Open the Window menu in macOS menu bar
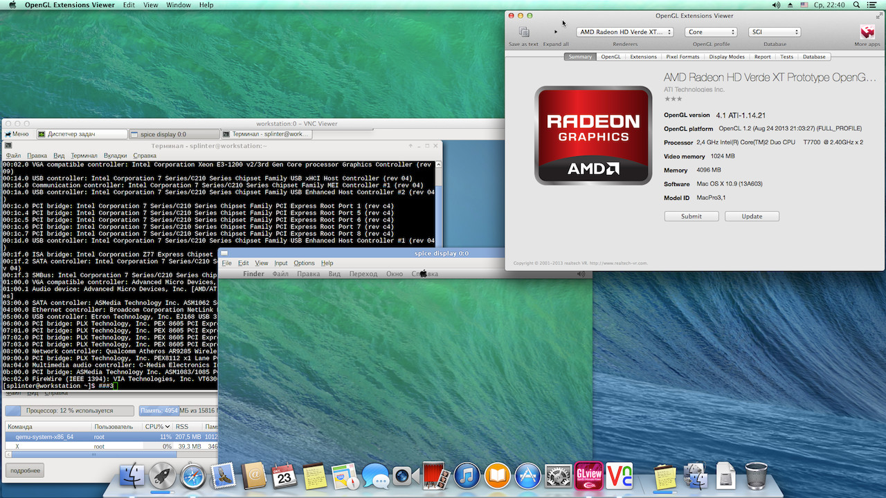Screen dimensions: 886x498 pos(179,5)
